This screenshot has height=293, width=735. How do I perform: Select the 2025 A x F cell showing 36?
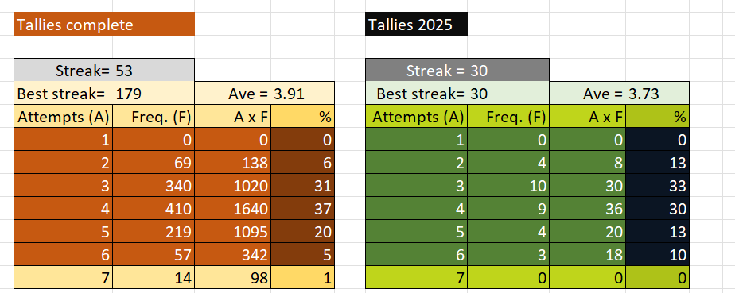click(588, 209)
